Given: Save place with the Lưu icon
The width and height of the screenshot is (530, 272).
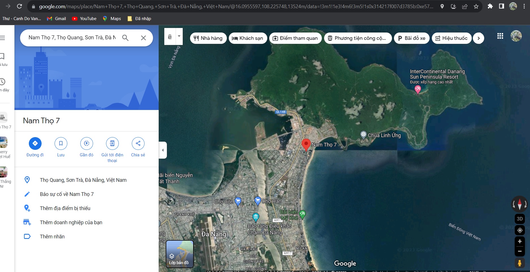Looking at the screenshot, I should [x=61, y=143].
